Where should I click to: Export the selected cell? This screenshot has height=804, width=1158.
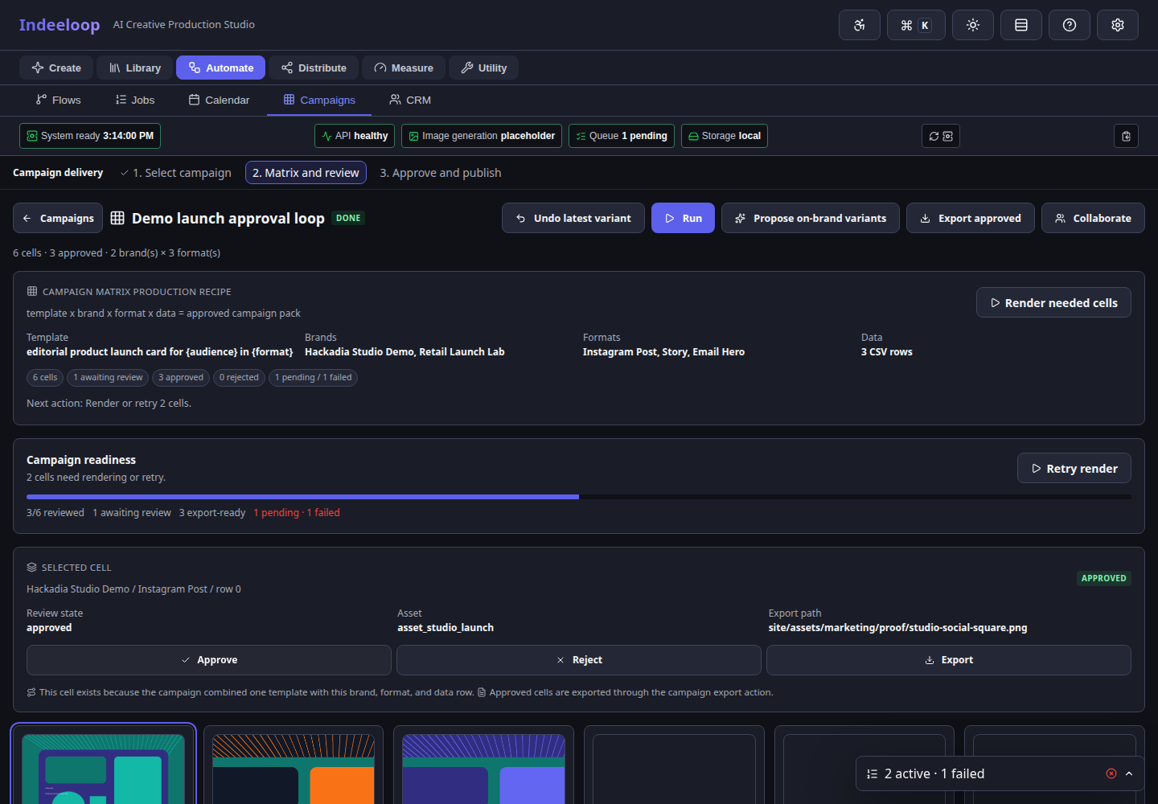click(949, 660)
